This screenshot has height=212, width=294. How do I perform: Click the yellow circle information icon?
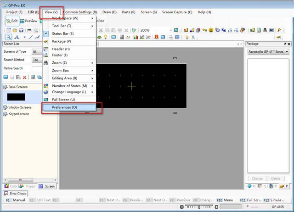point(211,30)
